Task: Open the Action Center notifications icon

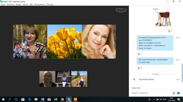Action: coord(179,99)
